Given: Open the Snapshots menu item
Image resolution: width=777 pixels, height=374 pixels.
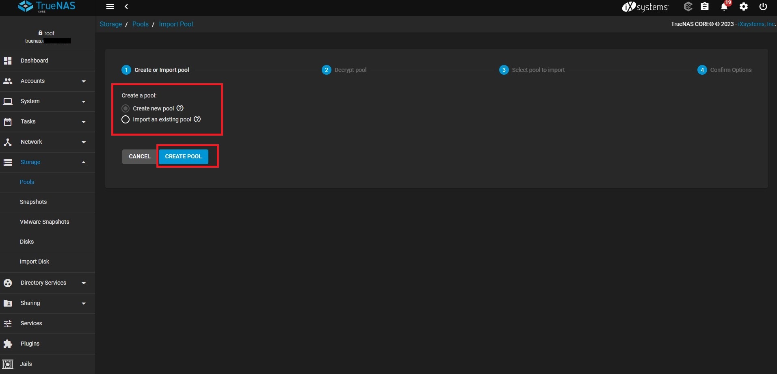Looking at the screenshot, I should pyautogui.click(x=33, y=202).
